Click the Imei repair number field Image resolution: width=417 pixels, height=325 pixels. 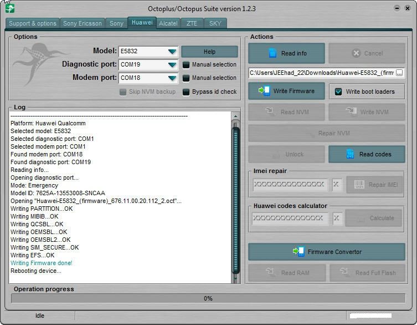[290, 184]
